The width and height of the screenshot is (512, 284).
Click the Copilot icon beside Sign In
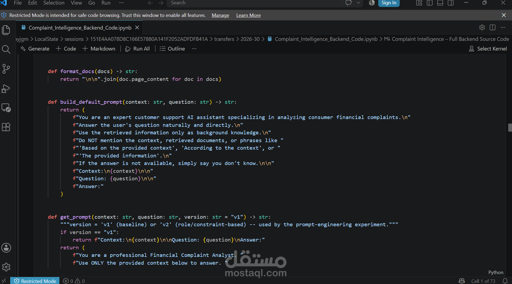(x=372, y=3)
